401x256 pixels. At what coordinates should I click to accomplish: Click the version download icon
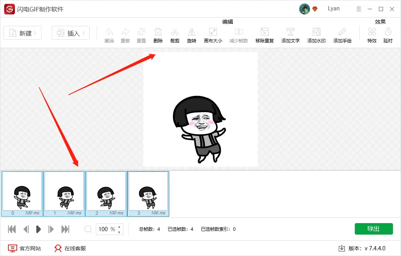click(342, 248)
